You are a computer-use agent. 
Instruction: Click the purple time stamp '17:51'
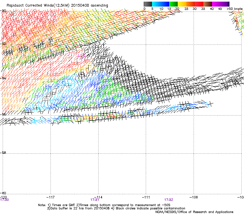(95, 200)
